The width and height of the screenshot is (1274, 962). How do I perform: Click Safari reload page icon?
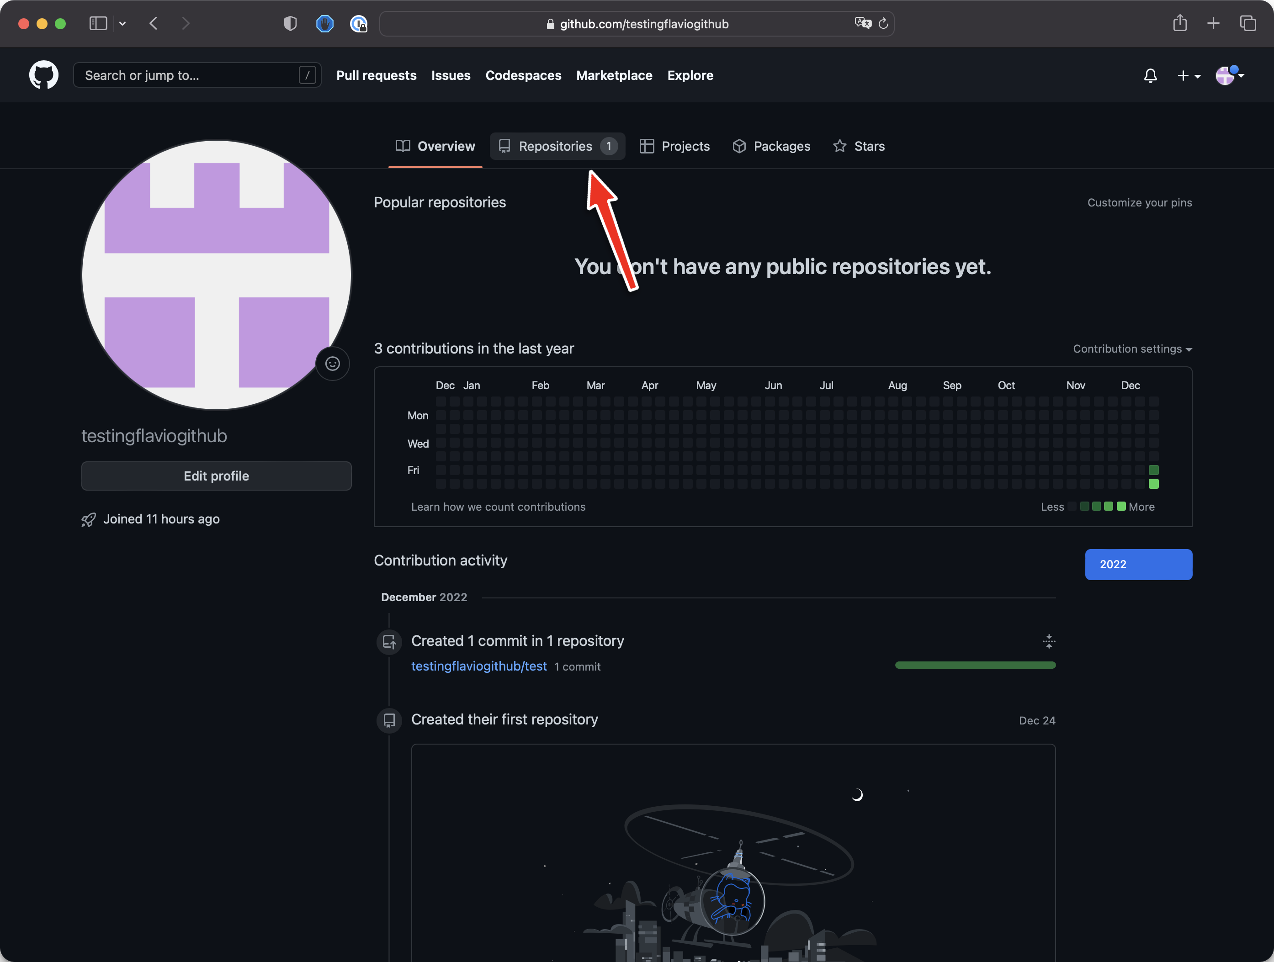point(883,24)
